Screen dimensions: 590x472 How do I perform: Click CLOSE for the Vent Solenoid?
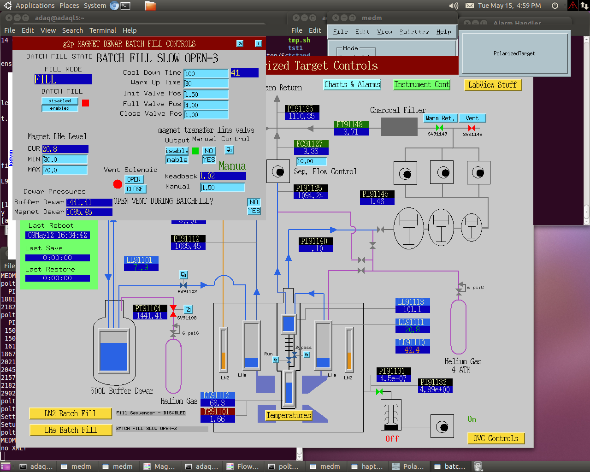[x=135, y=189]
